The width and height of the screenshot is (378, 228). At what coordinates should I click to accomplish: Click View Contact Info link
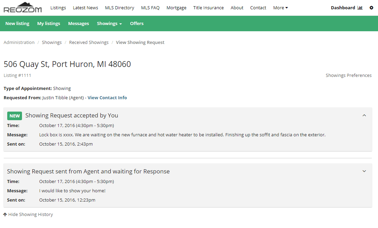click(x=107, y=98)
